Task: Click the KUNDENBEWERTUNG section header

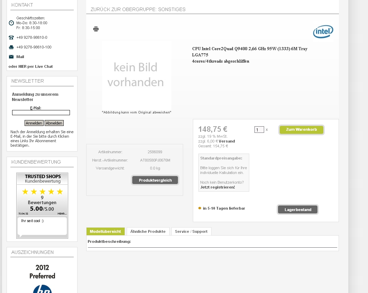Action: pyautogui.click(x=36, y=162)
